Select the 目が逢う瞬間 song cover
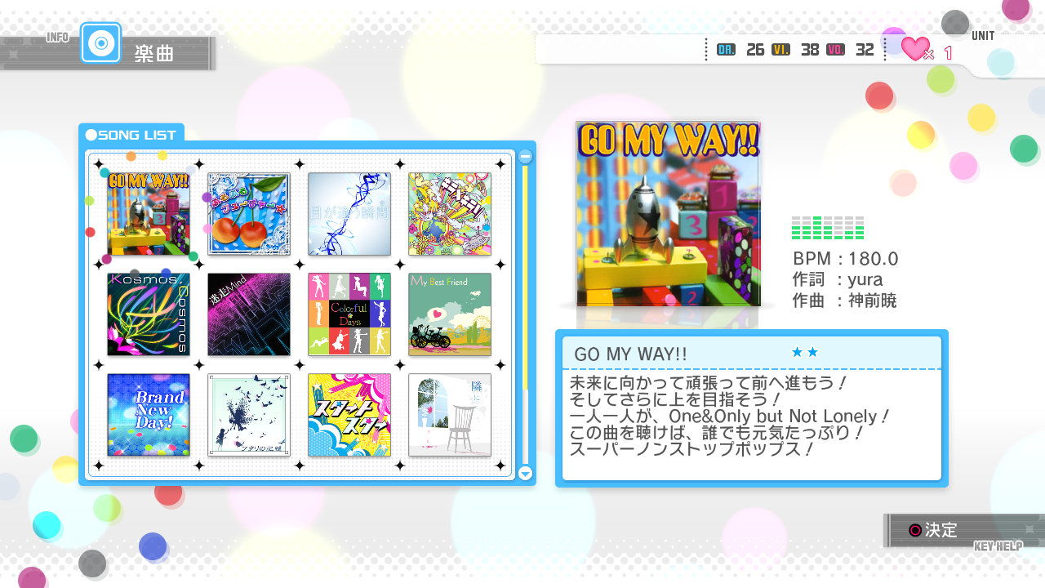 pos(349,214)
